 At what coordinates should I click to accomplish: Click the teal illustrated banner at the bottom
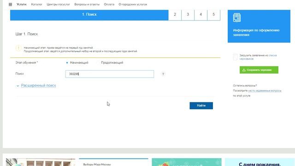pos(187,162)
